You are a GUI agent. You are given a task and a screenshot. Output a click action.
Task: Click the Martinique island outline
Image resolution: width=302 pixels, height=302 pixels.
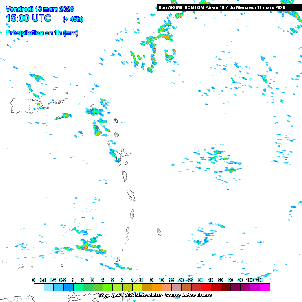131,195
